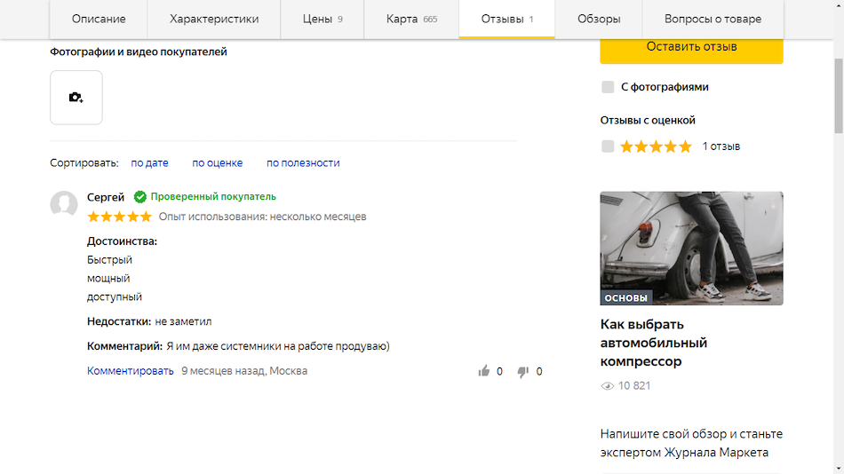Click the five yellow stars rating filter
The image size is (844, 474).
coord(656,146)
